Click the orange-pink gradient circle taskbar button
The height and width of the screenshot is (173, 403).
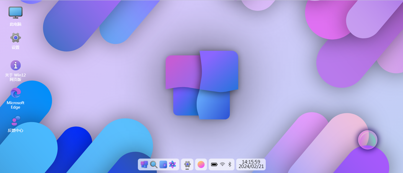click(201, 164)
